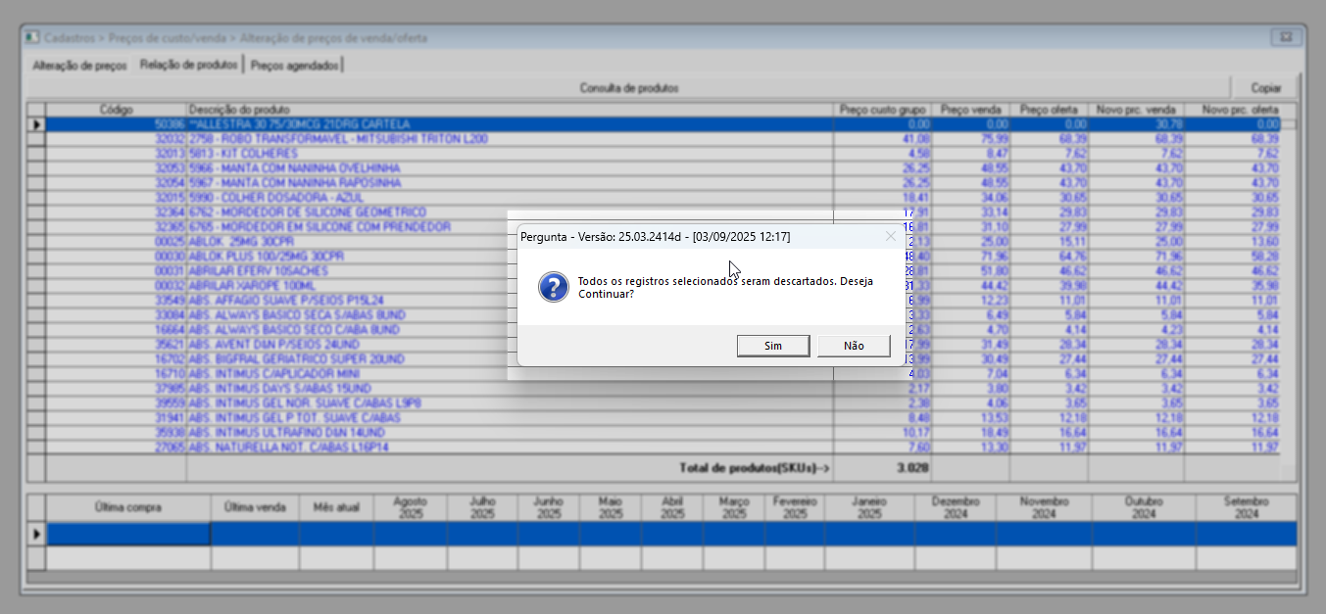This screenshot has width=1326, height=614.
Task: Select row ABS. INTIMUS GEL NOR. SUAVE C/ABAS L9P8
Action: 663,403
